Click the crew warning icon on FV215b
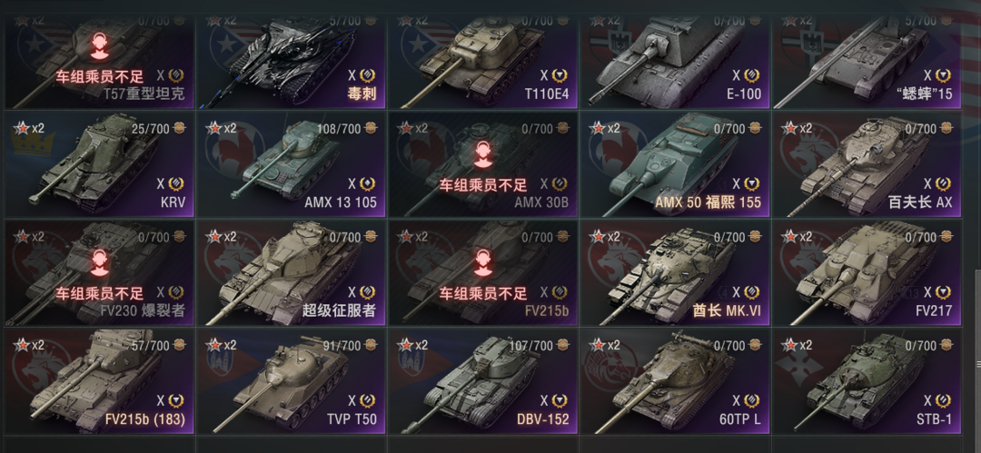This screenshot has width=981, height=453. pos(481,262)
